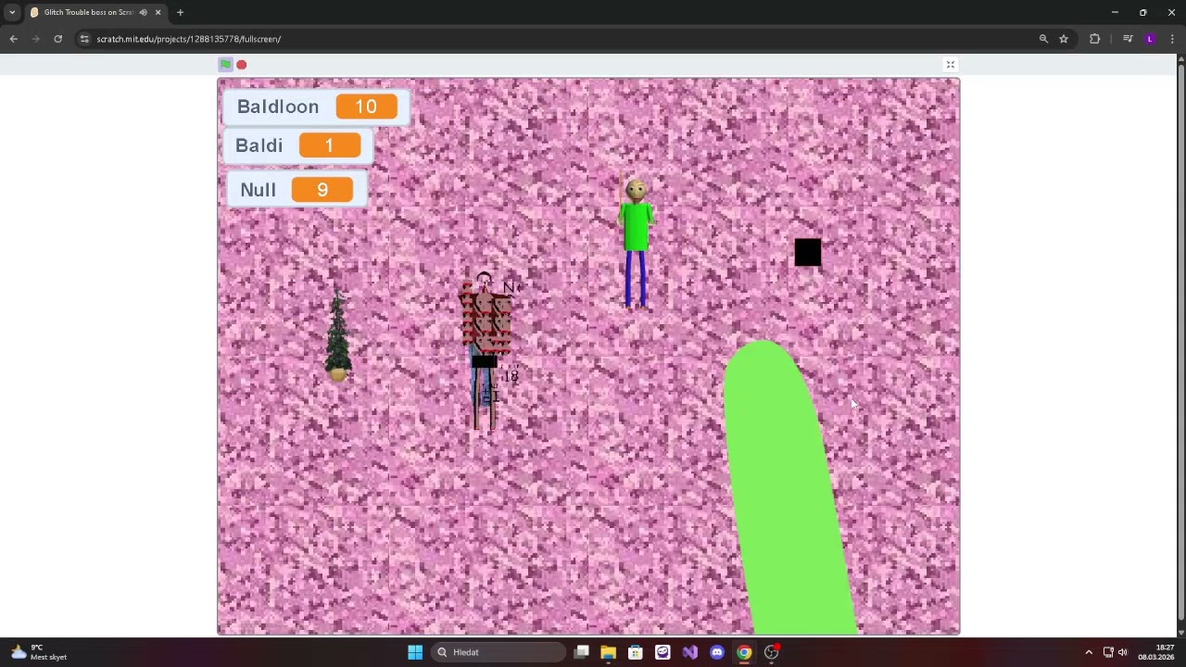Image resolution: width=1186 pixels, height=667 pixels.
Task: Click the black square sprite
Action: click(x=808, y=253)
